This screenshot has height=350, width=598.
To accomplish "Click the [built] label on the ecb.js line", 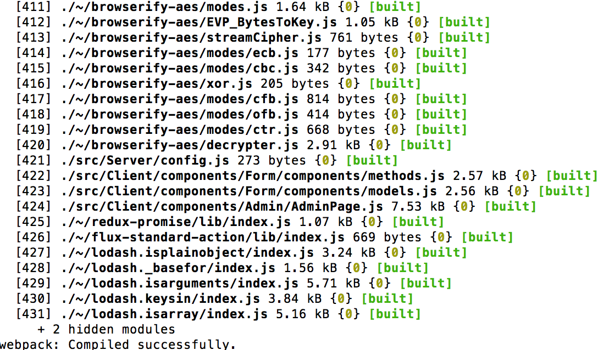I will [441, 53].
